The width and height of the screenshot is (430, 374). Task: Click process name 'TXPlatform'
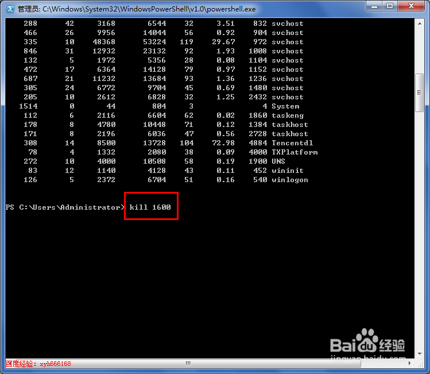click(295, 152)
